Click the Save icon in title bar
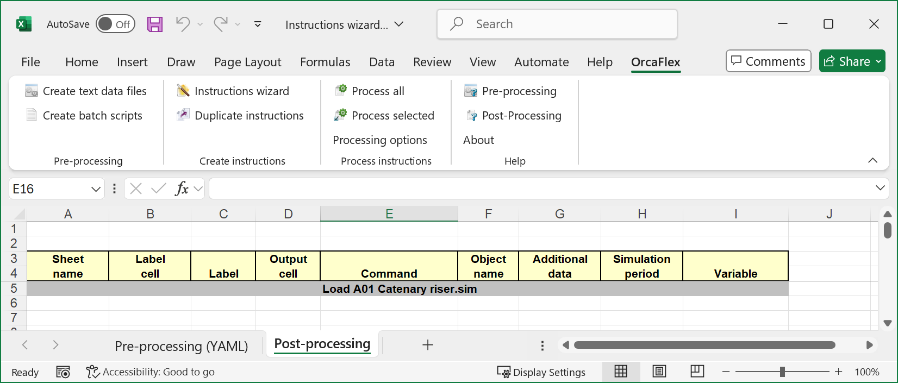 155,24
